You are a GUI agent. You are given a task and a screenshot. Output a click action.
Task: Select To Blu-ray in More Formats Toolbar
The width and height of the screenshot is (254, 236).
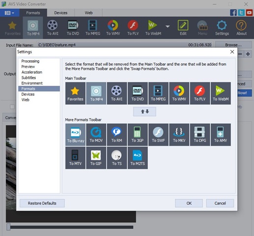pyautogui.click(x=75, y=135)
